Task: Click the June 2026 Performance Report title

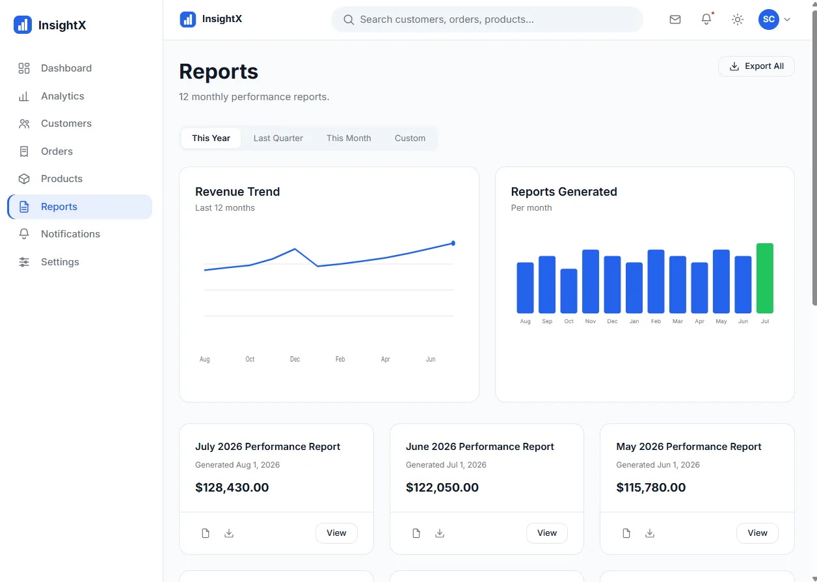Action: point(480,447)
